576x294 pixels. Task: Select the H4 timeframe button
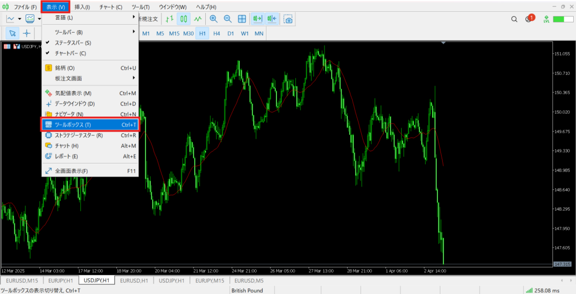[217, 33]
